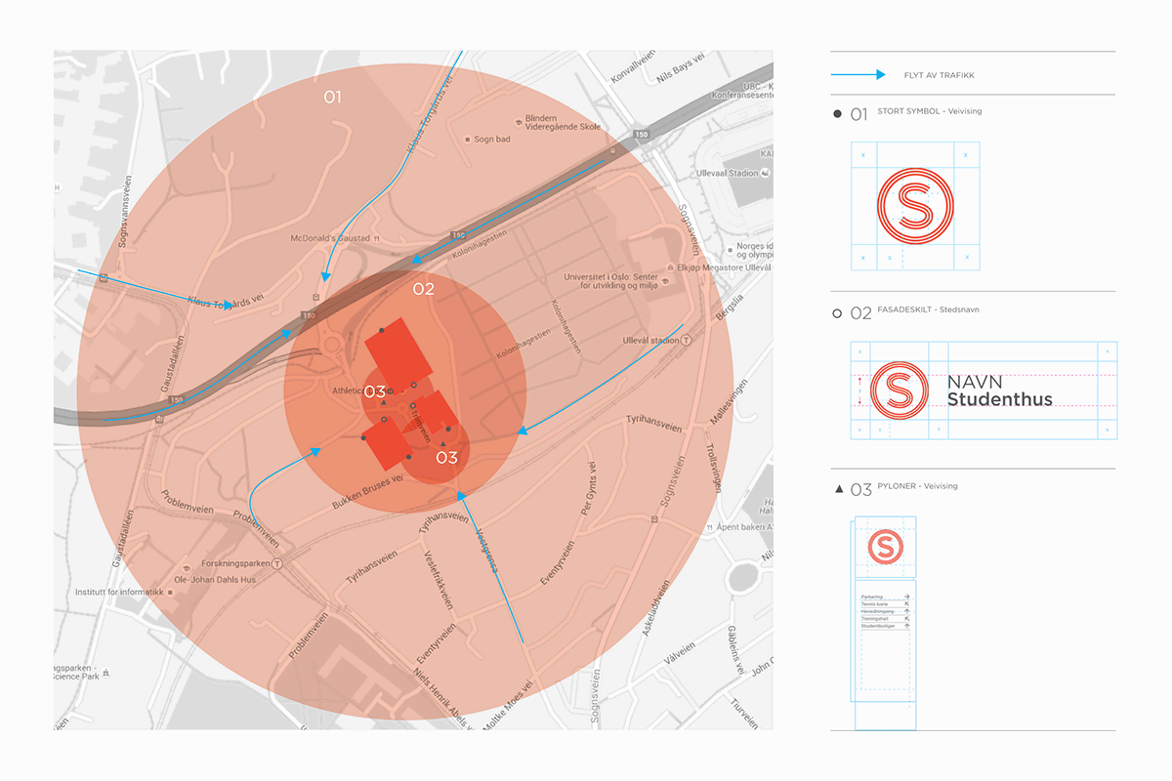Select the 03 map label below Trimveien
The width and height of the screenshot is (1172, 781).
point(446,457)
